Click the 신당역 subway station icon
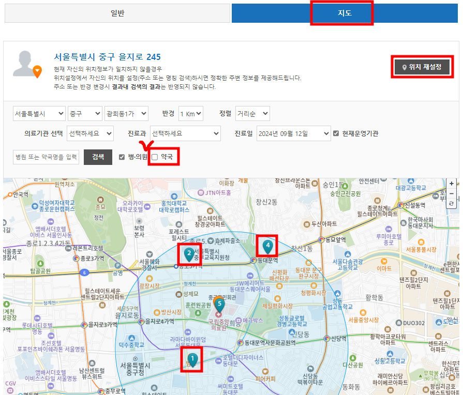This screenshot has width=463, height=395. (326, 339)
